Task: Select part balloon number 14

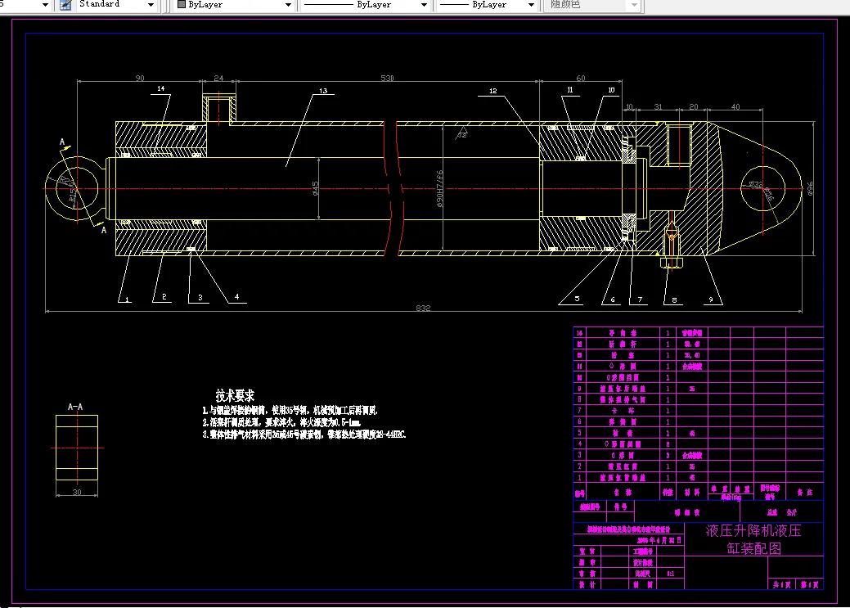Action: 161,88
